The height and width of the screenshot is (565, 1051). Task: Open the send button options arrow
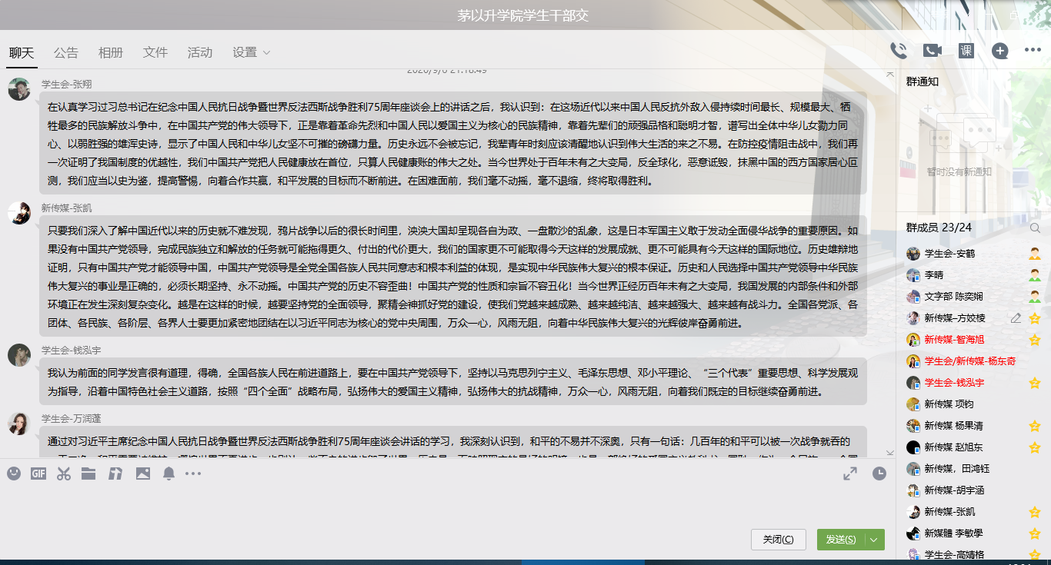click(874, 540)
